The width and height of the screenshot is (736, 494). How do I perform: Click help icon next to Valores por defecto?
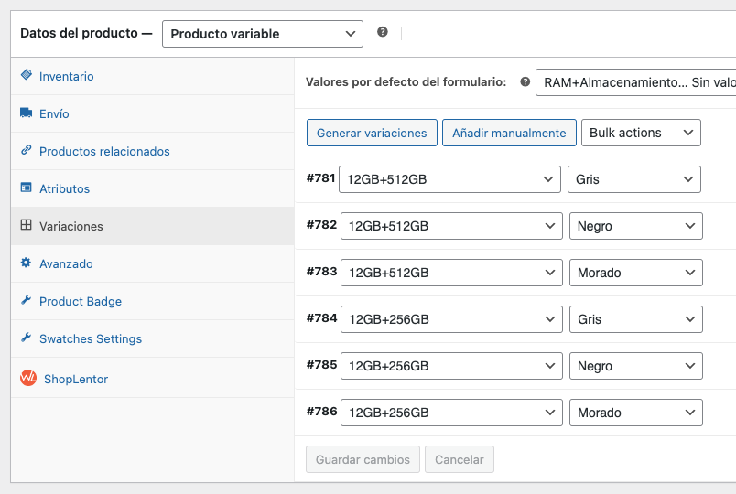click(x=525, y=81)
